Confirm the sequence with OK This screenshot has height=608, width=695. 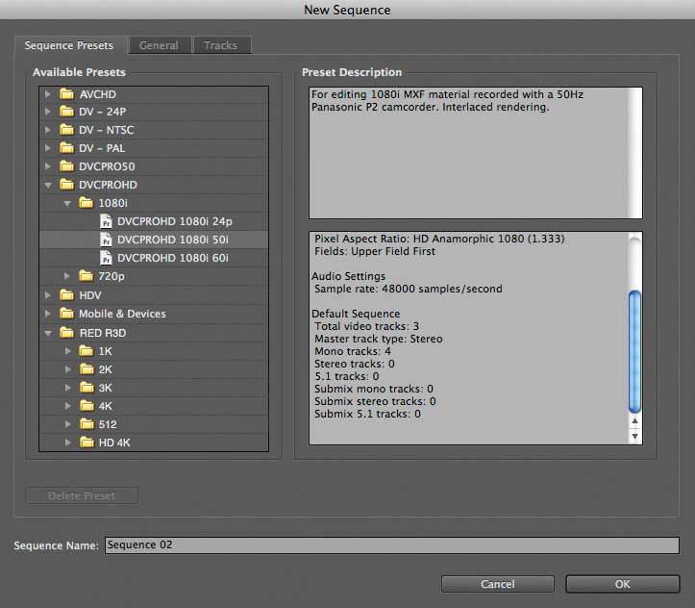pyautogui.click(x=622, y=584)
